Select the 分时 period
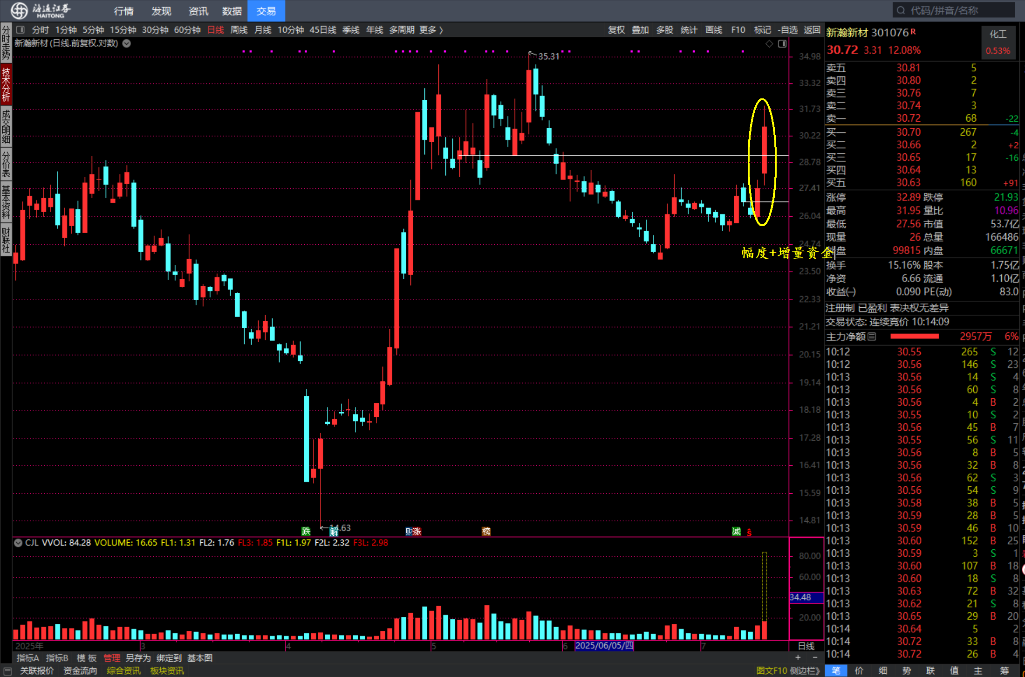This screenshot has width=1025, height=677. click(40, 30)
